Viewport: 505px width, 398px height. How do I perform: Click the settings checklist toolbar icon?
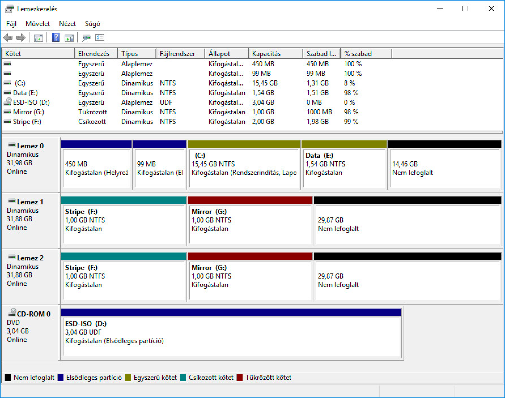[x=100, y=37]
